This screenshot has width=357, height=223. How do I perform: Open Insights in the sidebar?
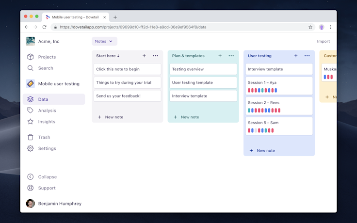tap(47, 122)
